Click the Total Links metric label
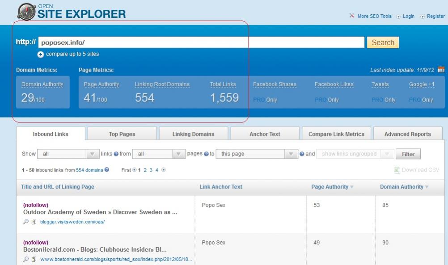448x265 pixels. click(223, 84)
